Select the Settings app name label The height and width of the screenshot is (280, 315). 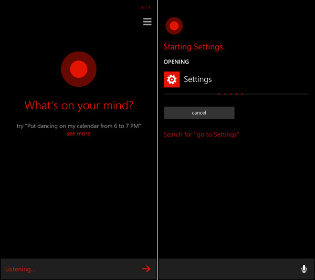point(197,79)
